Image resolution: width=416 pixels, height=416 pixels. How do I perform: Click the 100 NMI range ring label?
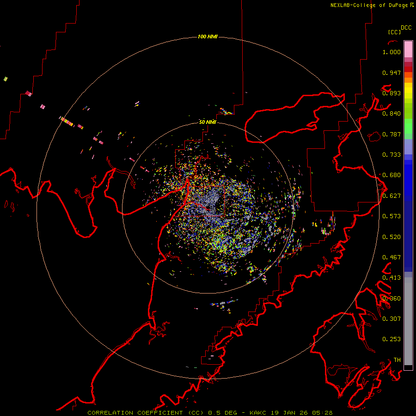click(x=208, y=37)
